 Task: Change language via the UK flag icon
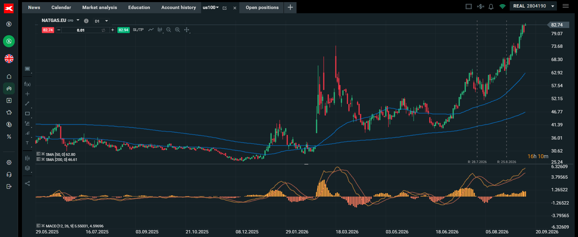[9, 59]
